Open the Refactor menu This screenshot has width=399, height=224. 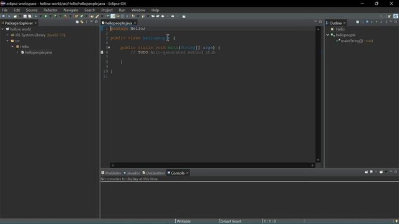[50, 10]
